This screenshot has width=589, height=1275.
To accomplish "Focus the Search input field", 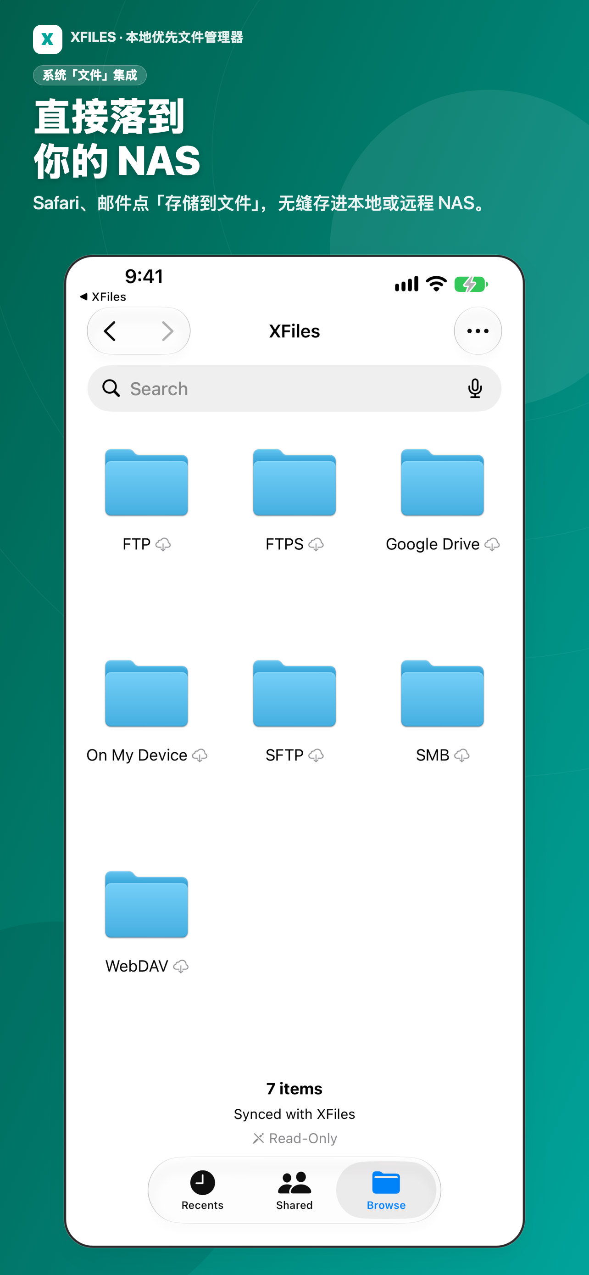I will point(294,389).
